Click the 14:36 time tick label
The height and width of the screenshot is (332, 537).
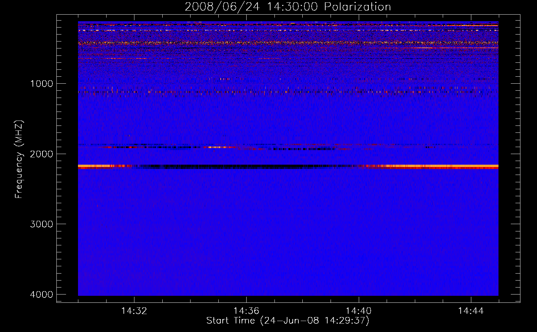246,311
